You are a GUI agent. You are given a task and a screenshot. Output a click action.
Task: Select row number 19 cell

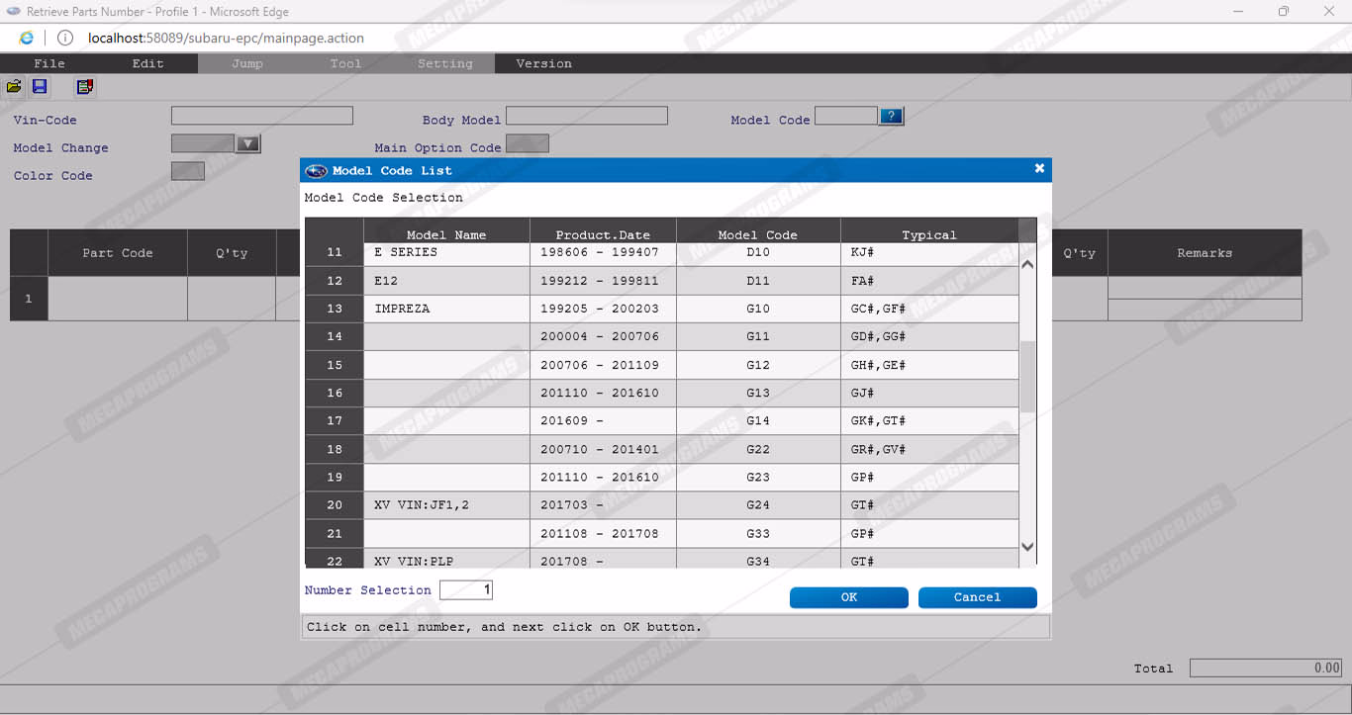(x=335, y=478)
